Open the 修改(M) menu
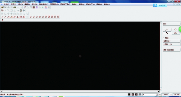 tap(34, 4)
